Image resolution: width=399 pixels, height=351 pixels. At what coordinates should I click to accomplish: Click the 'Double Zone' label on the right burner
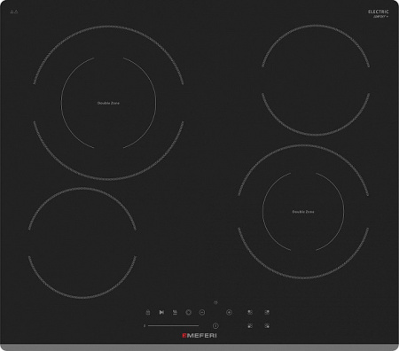point(303,212)
